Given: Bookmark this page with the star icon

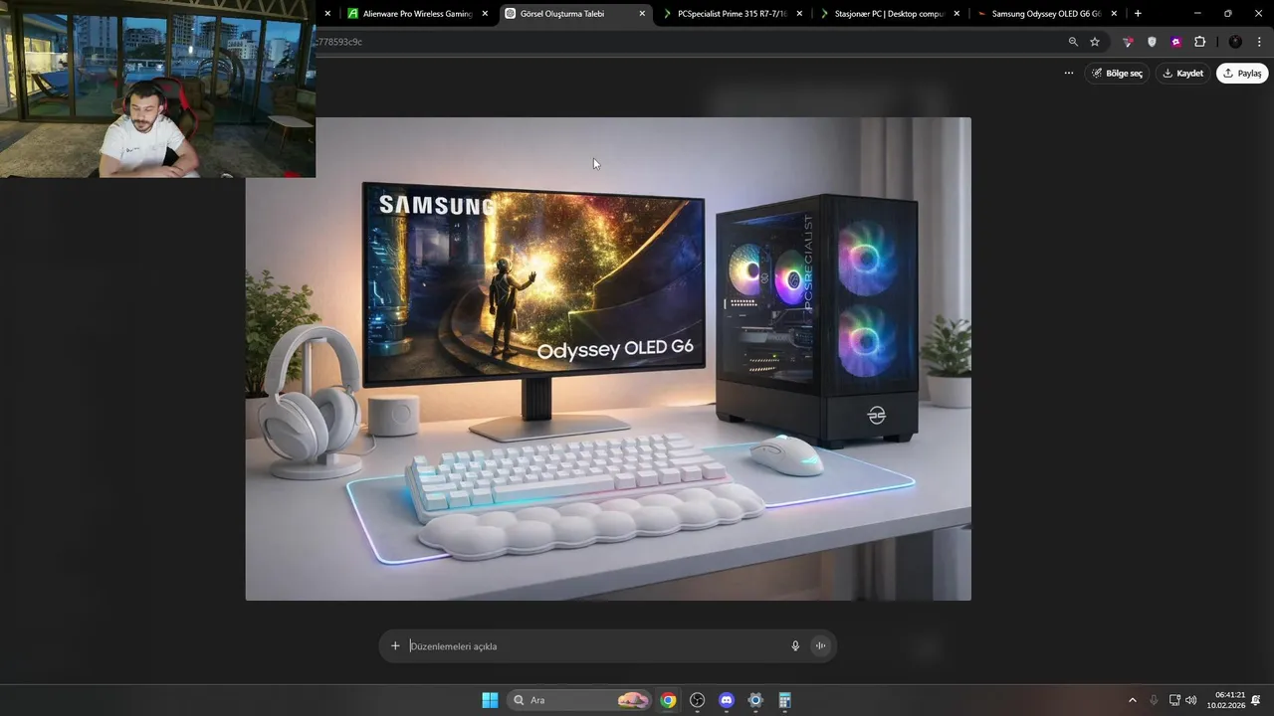Looking at the screenshot, I should (1095, 42).
